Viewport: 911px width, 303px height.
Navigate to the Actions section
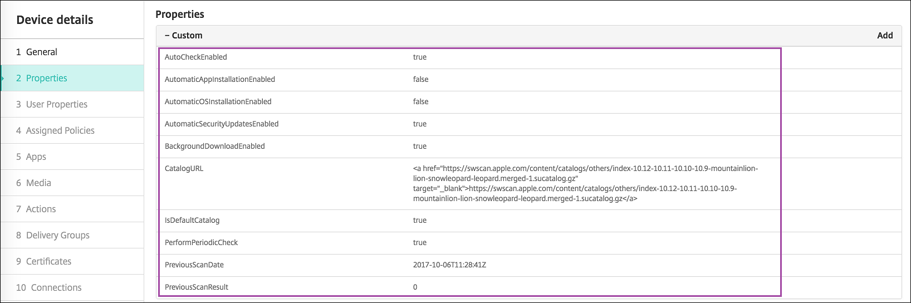41,209
